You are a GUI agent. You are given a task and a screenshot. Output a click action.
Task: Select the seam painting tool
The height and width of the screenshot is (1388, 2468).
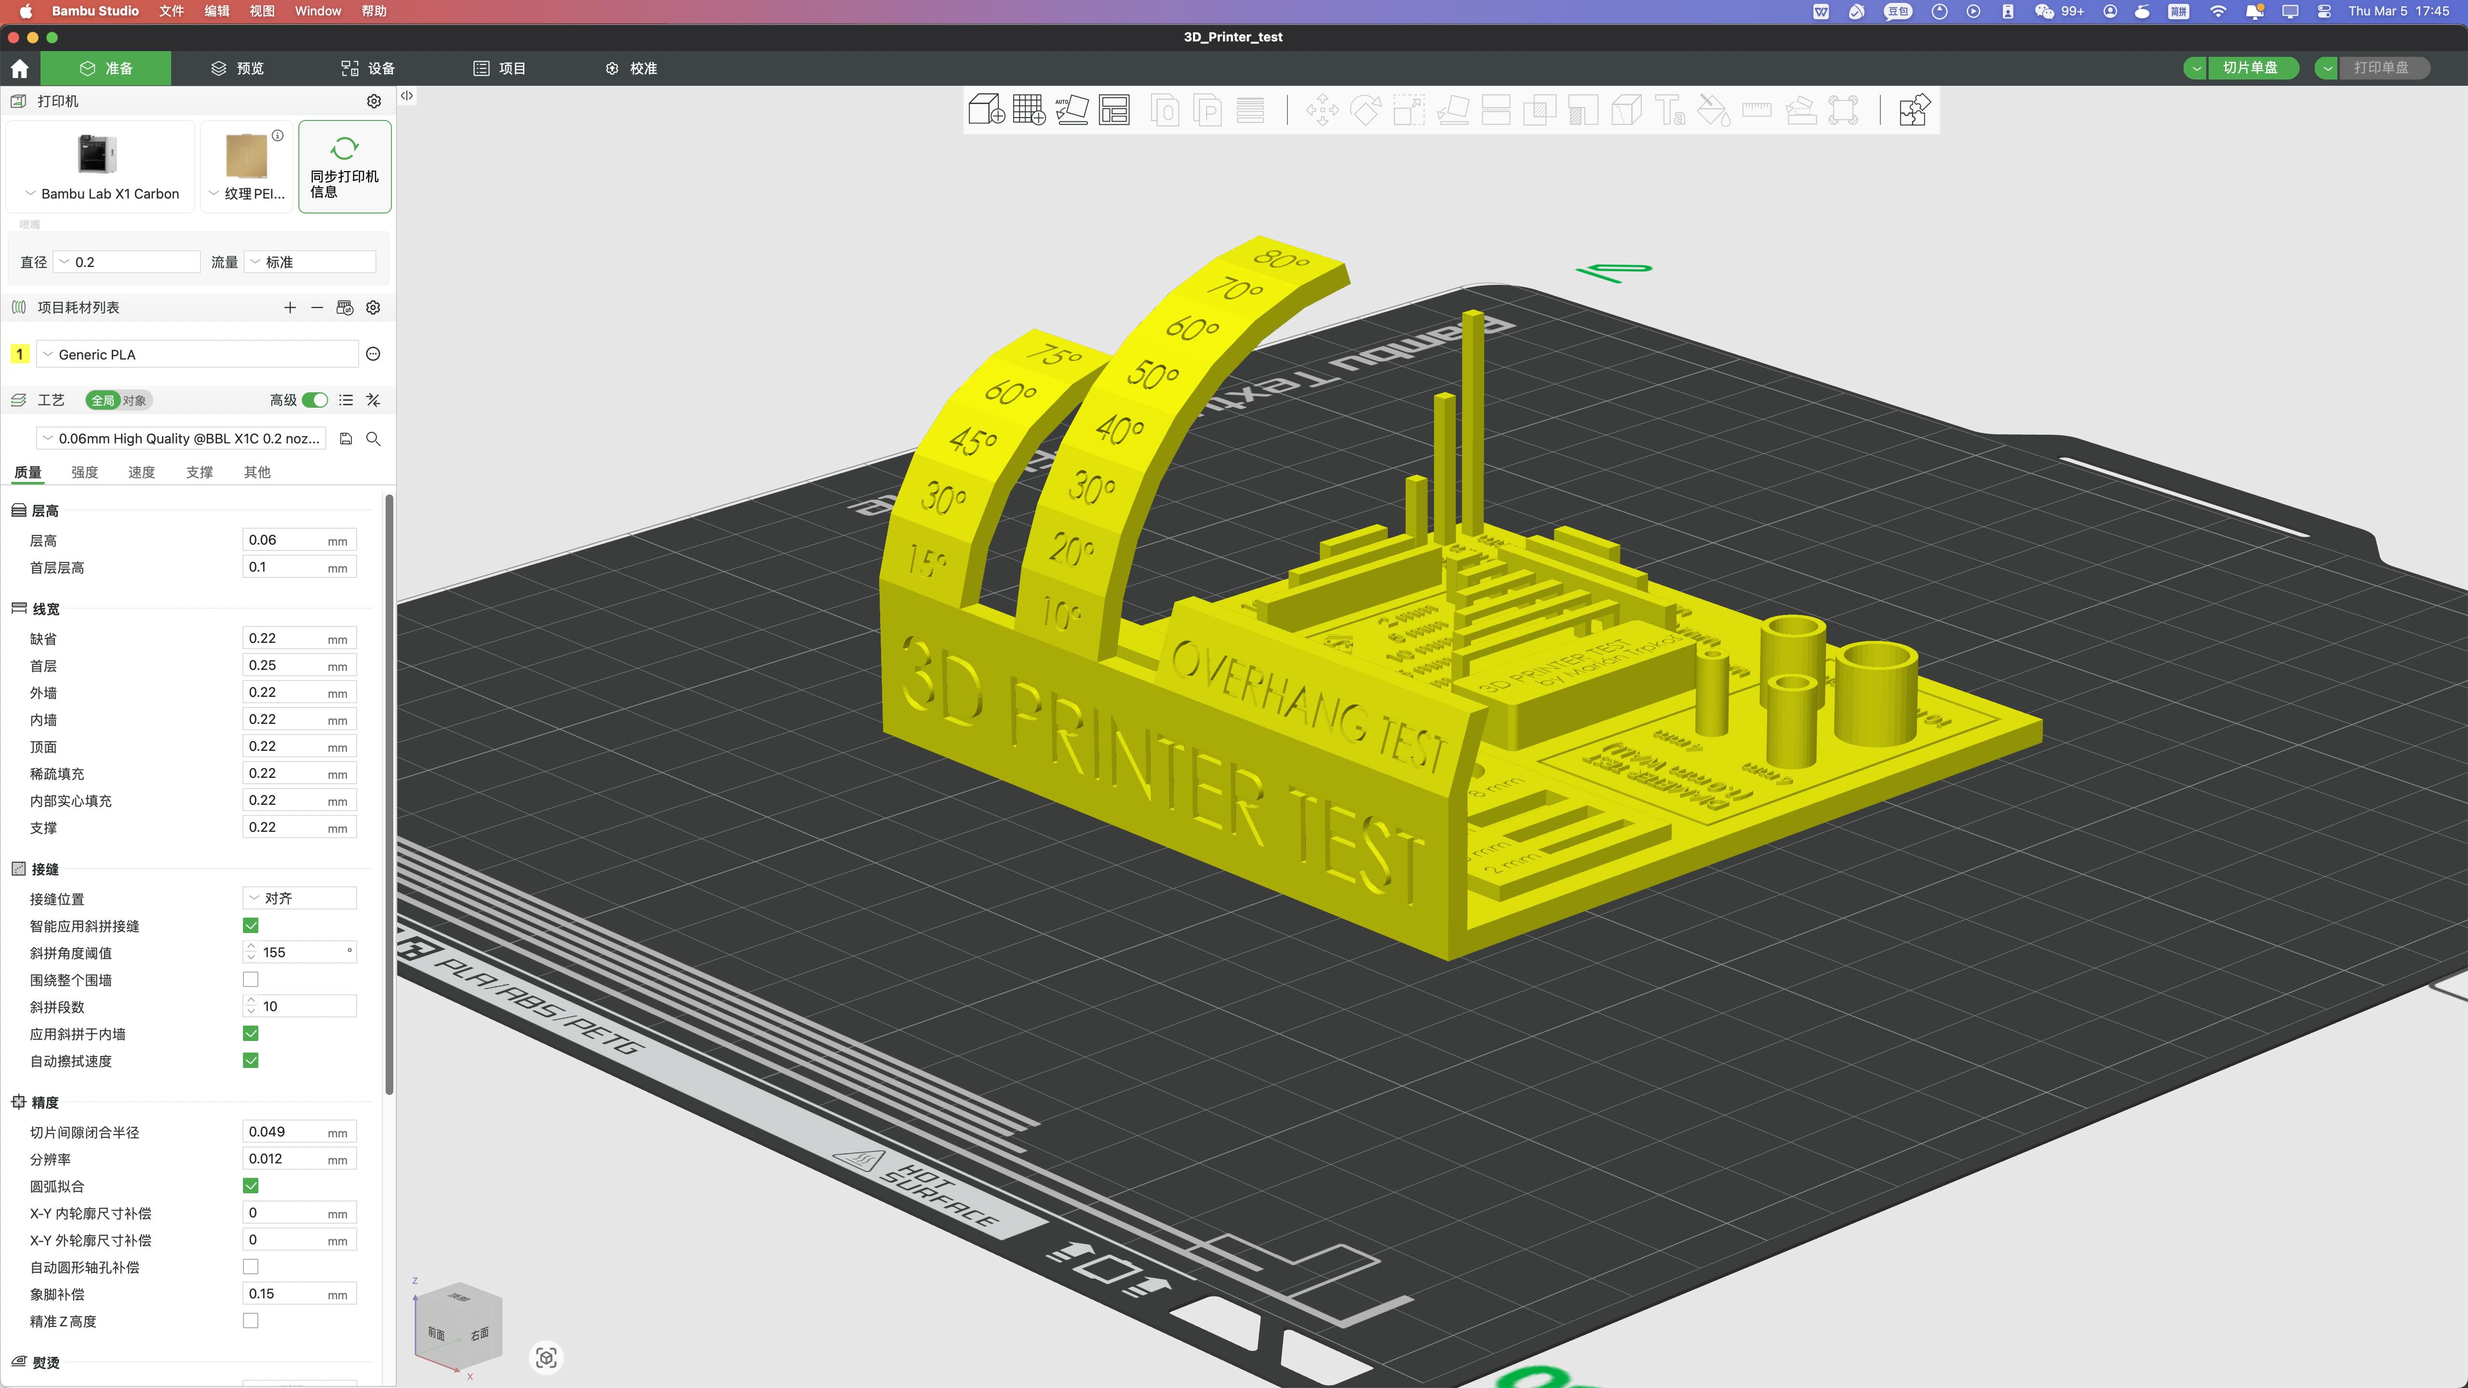[x=1626, y=109]
